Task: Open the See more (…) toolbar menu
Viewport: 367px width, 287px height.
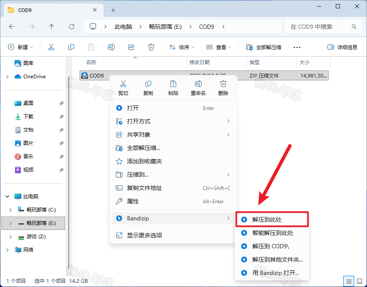Action: (x=297, y=47)
